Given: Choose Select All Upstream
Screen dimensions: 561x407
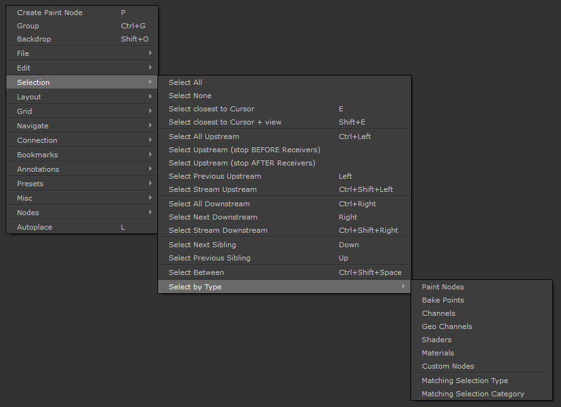Looking at the screenshot, I should (x=204, y=137).
